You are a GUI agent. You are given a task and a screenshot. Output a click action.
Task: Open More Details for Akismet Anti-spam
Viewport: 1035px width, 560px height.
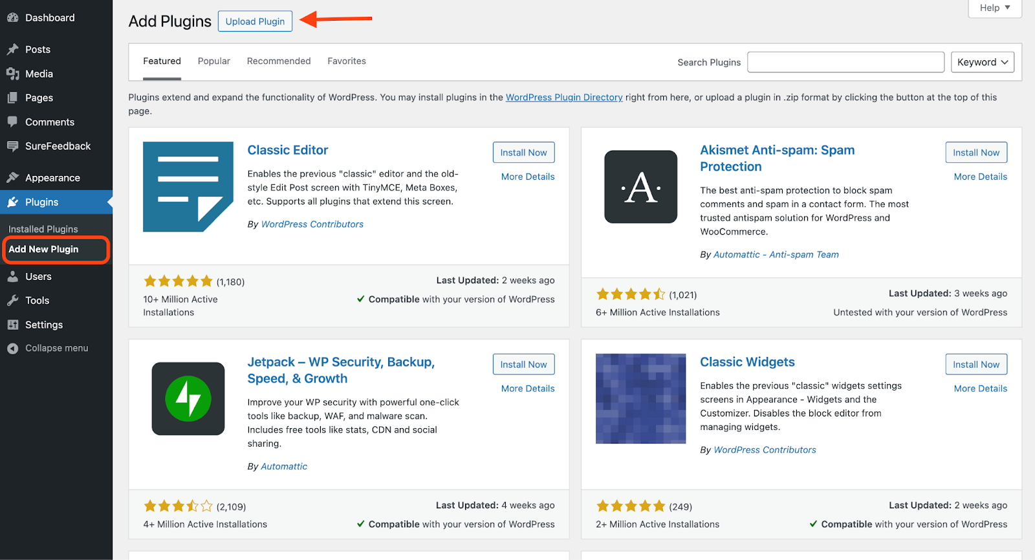[x=981, y=177]
